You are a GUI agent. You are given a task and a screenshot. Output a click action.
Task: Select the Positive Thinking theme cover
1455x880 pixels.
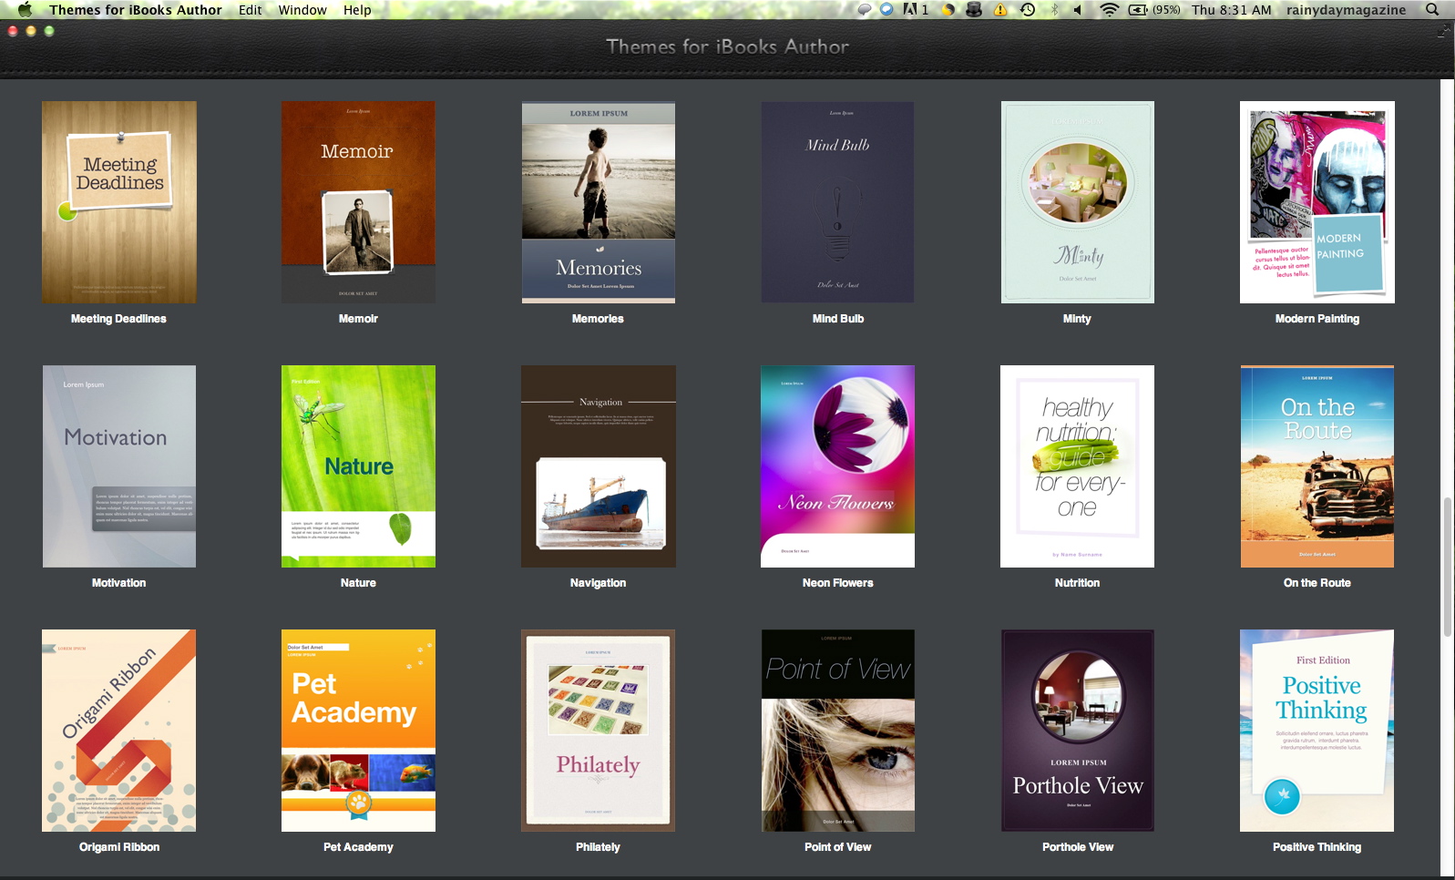click(1317, 731)
